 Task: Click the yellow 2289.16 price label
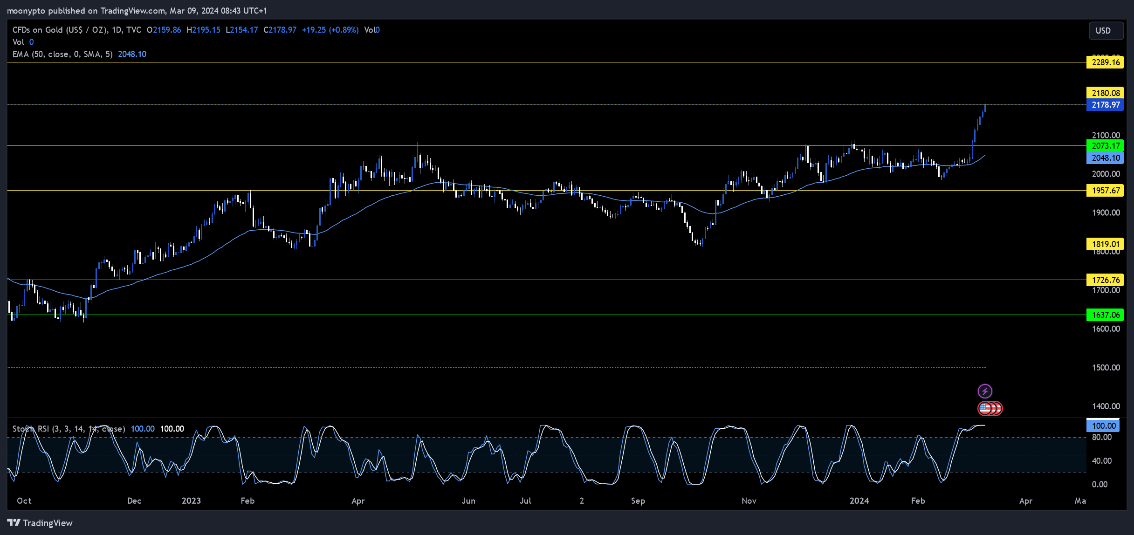(x=1105, y=62)
